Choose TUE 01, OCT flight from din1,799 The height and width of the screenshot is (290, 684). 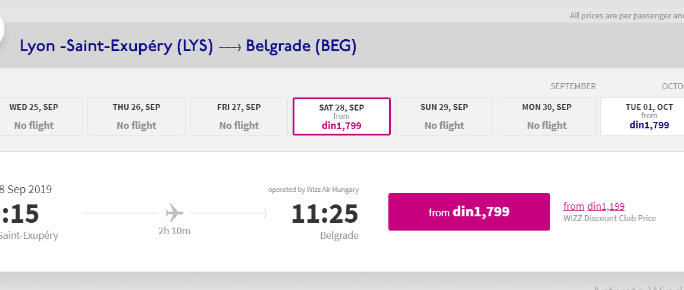point(642,116)
